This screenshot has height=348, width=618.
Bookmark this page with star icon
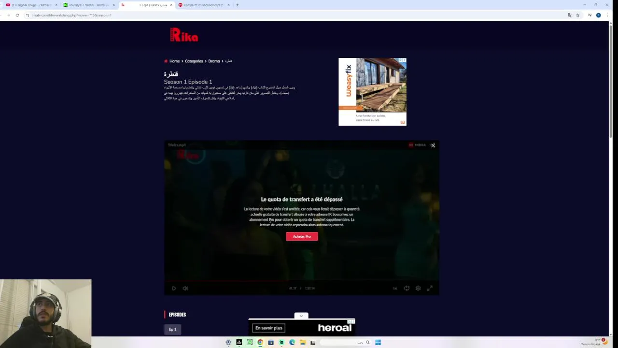577,15
